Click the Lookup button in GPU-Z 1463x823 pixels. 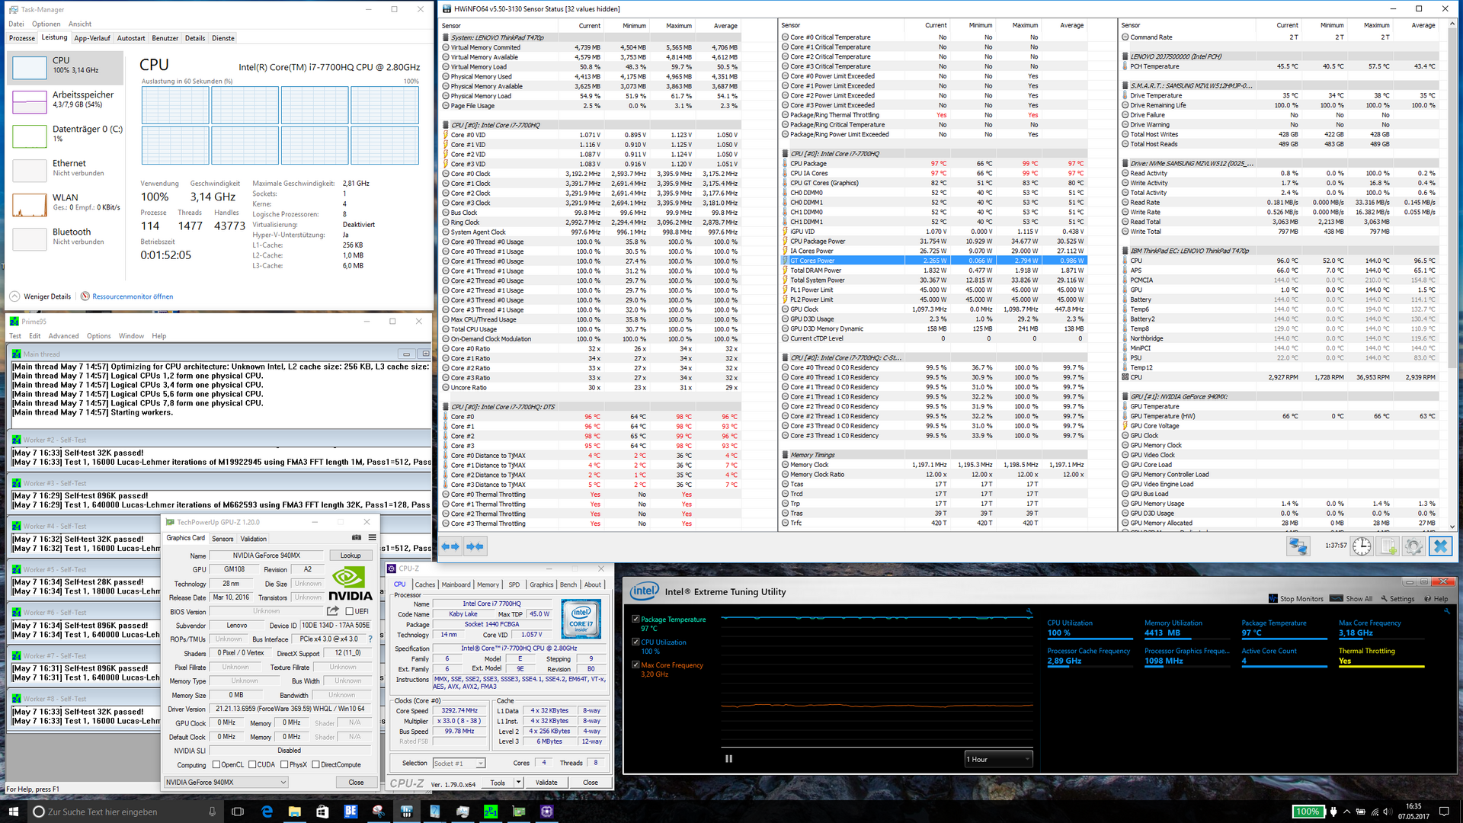pyautogui.click(x=351, y=556)
